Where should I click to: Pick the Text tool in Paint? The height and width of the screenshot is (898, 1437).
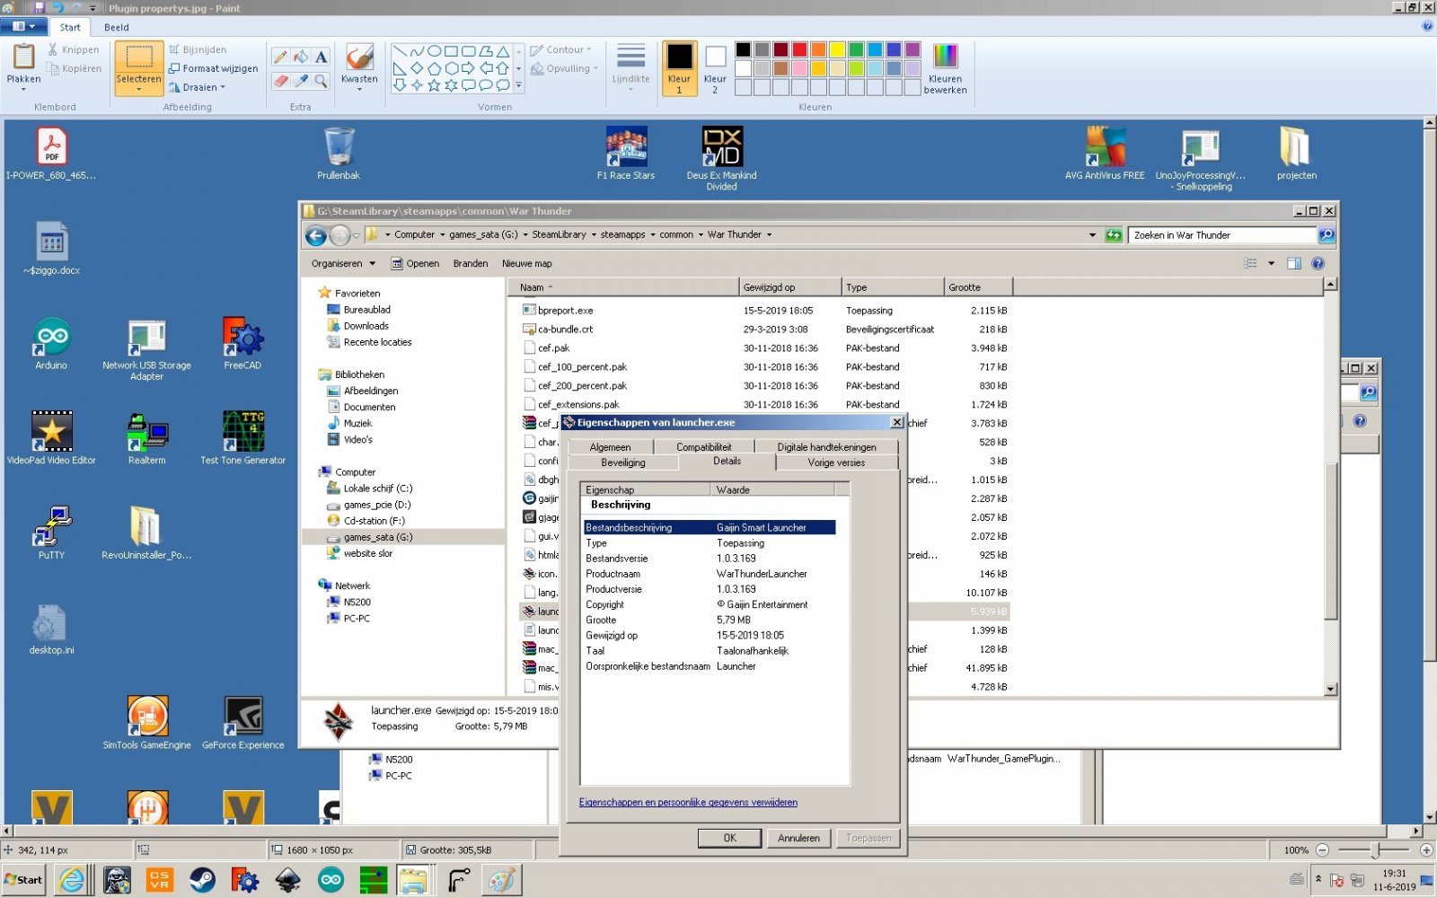point(321,57)
